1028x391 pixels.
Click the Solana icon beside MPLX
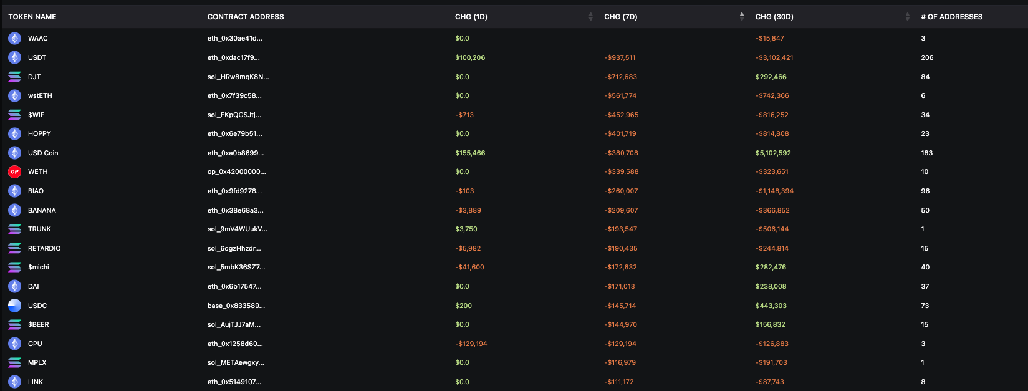[14, 362]
